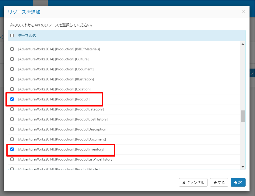255x196 pixels.
Task: Check the ProductCategory table checkbox
Action: coord(12,109)
